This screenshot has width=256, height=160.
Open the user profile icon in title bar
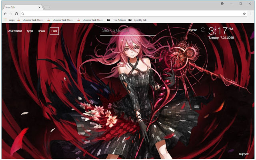(x=222, y=4)
